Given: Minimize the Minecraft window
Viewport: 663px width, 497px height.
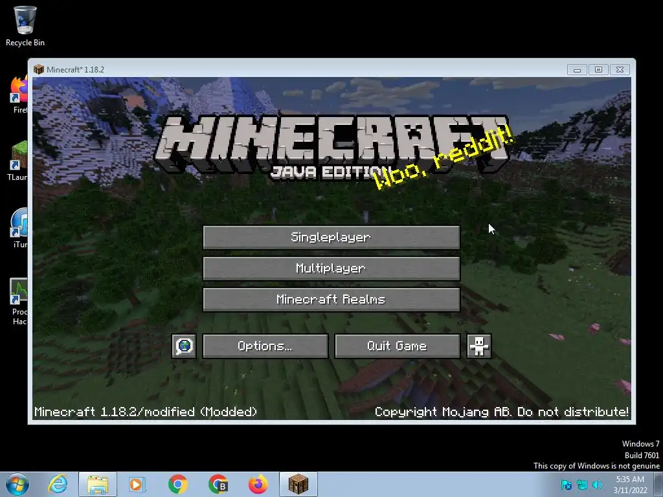Looking at the screenshot, I should (577, 69).
